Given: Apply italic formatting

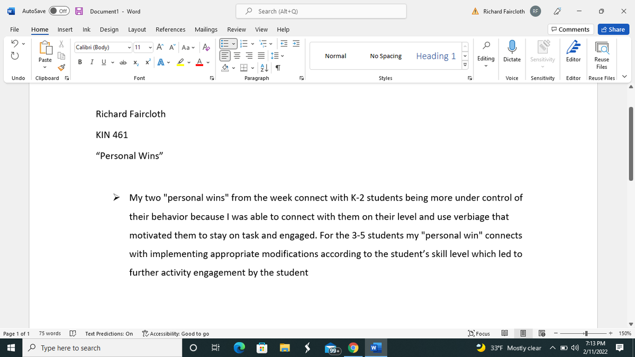Looking at the screenshot, I should click(92, 63).
